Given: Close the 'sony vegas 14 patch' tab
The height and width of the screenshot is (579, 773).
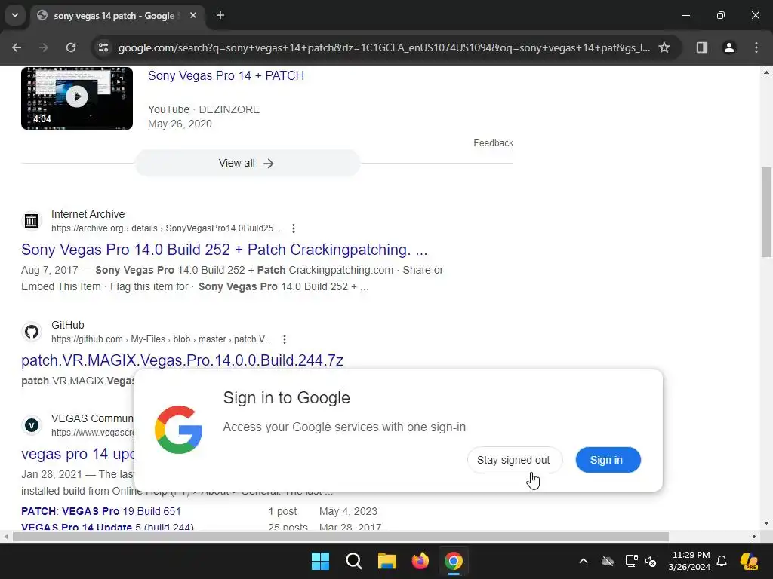Looking at the screenshot, I should point(193,15).
